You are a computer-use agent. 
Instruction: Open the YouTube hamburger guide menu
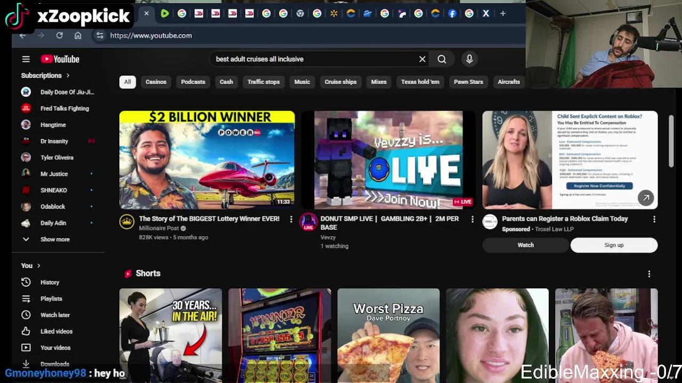click(26, 59)
